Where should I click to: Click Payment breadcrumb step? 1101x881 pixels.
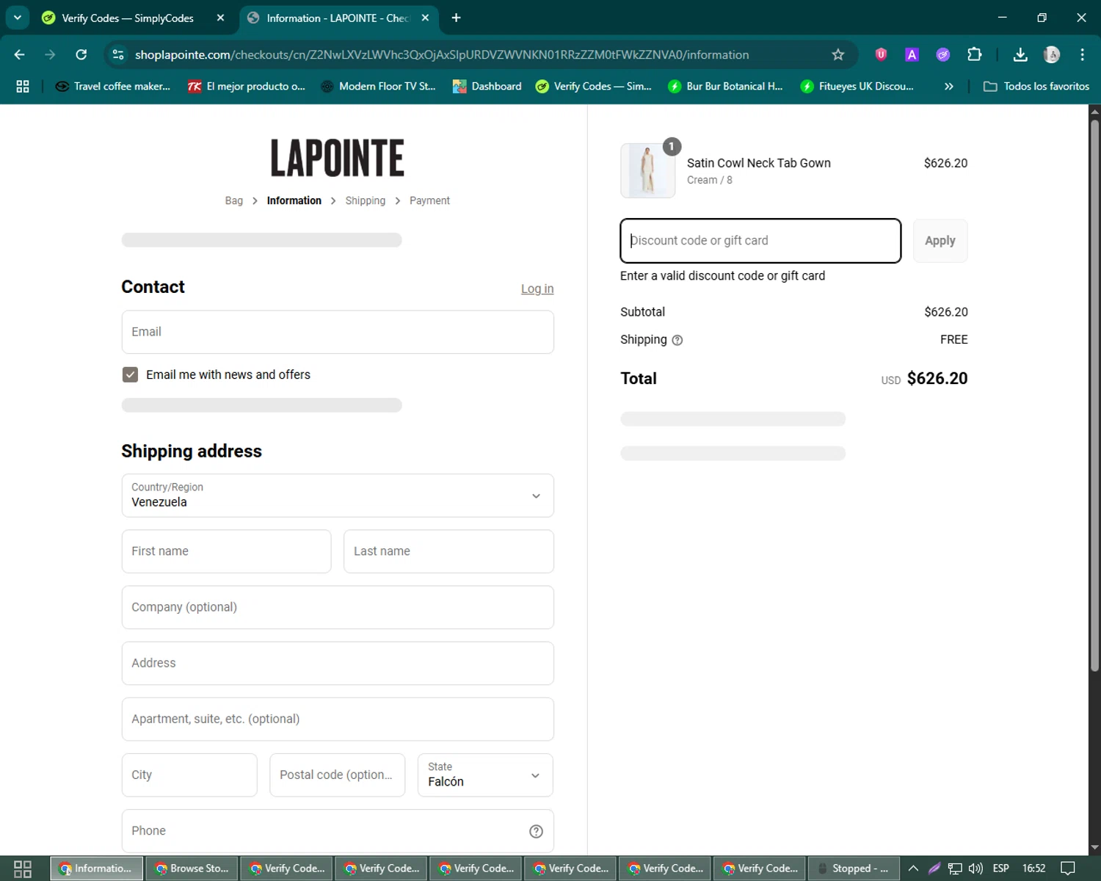pos(429,200)
